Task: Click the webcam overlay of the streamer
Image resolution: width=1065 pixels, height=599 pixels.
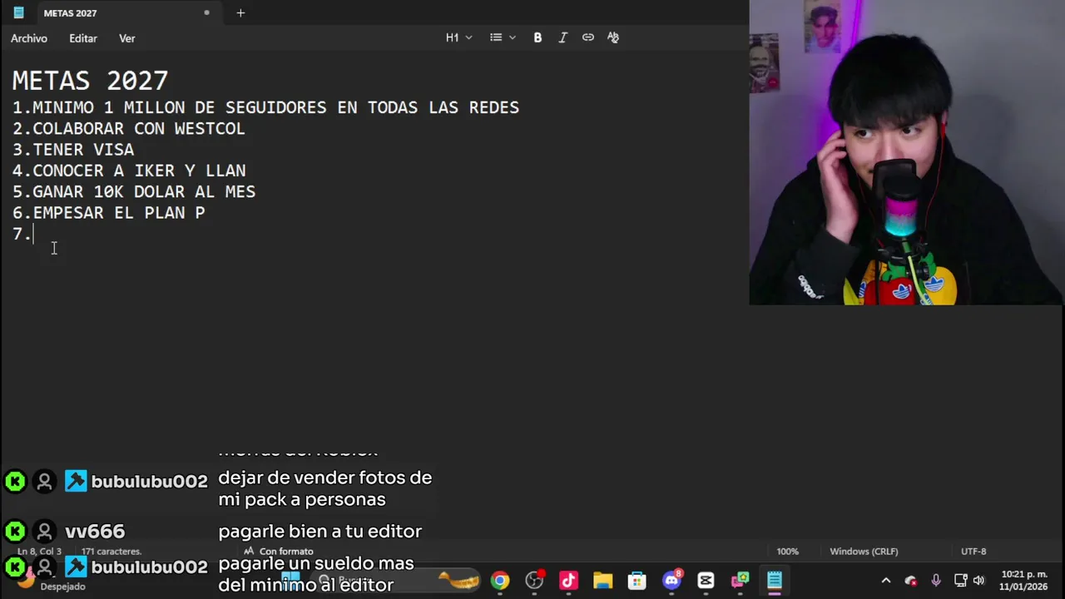Action: [907, 153]
